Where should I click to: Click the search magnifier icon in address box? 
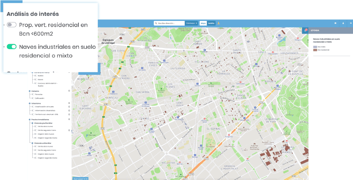(x=156, y=23)
